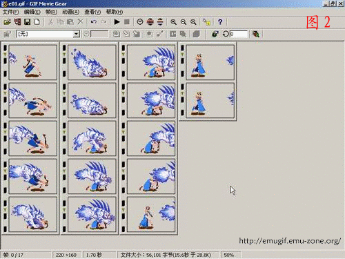
Task: Open the 动画 menu
Action: pyautogui.click(x=71, y=12)
